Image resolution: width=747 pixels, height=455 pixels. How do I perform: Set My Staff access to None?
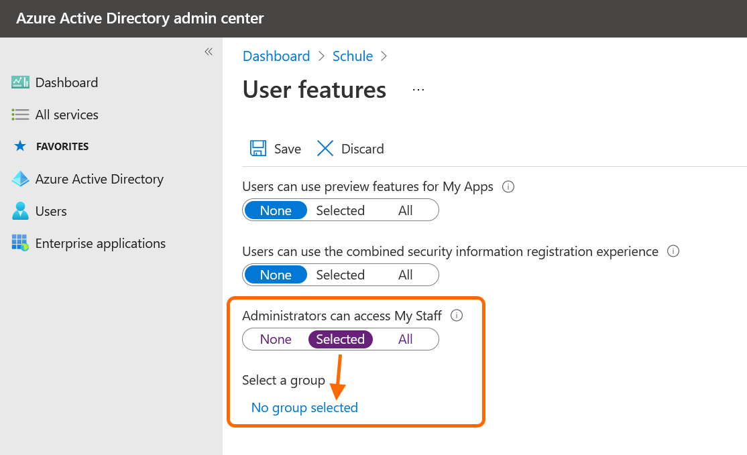(276, 339)
